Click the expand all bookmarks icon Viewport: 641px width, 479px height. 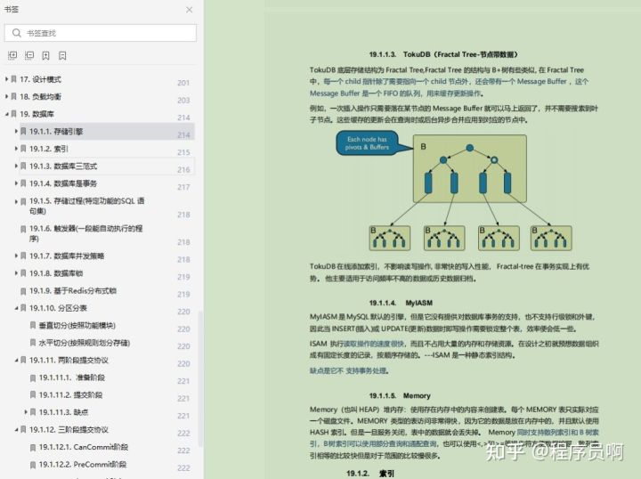click(12, 55)
